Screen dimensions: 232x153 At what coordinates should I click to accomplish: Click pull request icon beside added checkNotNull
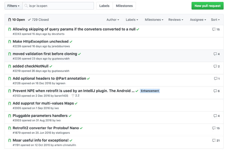tap(10, 66)
